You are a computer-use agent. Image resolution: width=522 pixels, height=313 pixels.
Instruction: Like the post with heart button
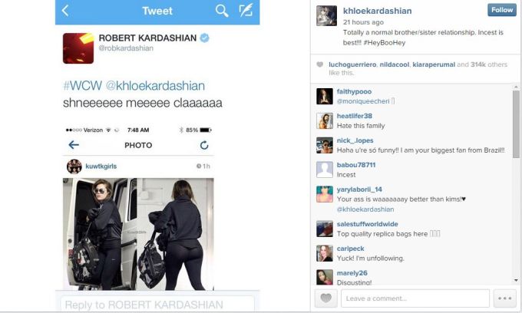(326, 298)
